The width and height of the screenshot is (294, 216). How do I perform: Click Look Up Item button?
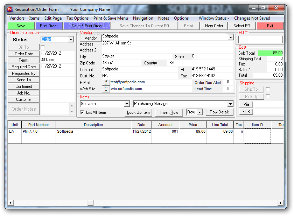coord(138,112)
